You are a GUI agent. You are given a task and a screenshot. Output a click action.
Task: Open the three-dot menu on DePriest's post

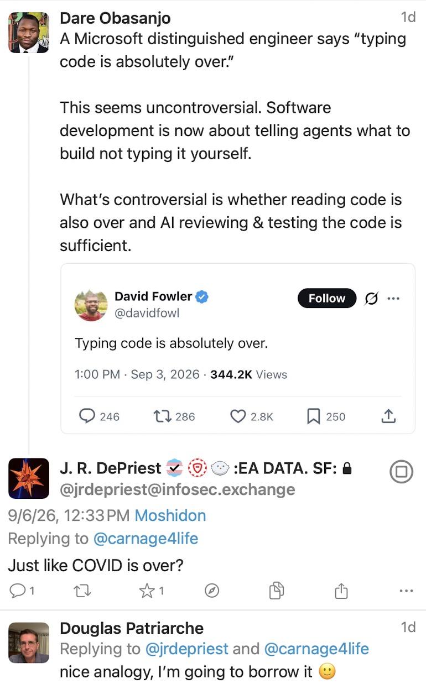click(406, 591)
